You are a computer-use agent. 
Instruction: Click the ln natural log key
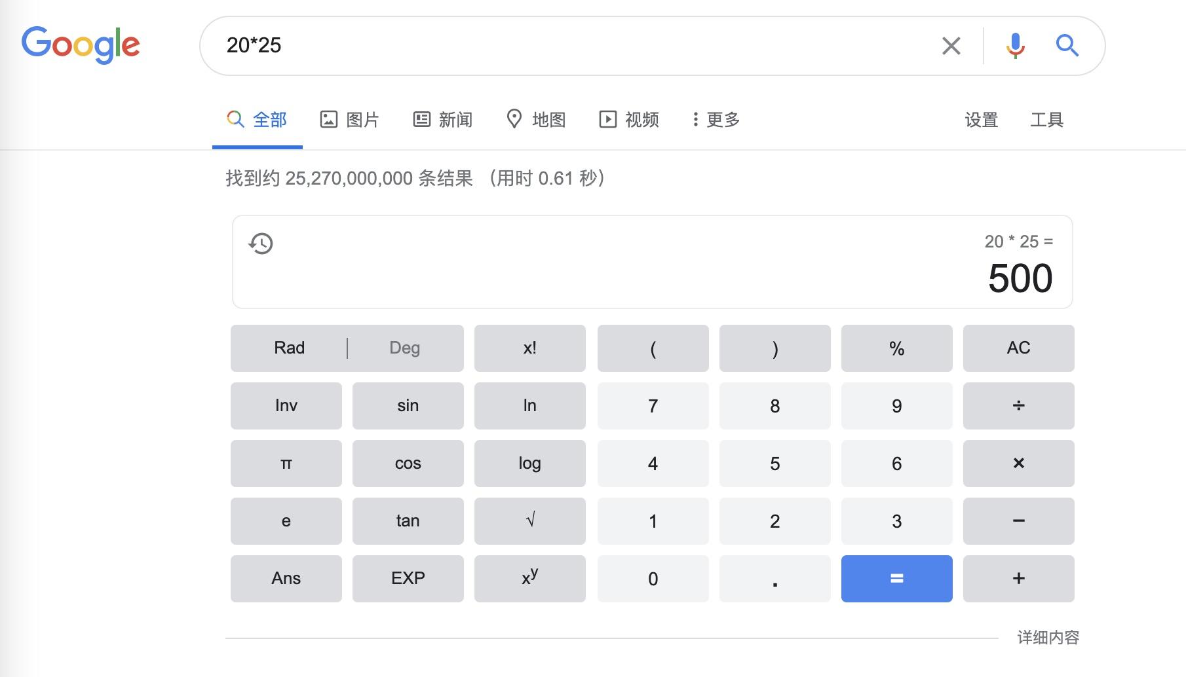[x=530, y=406]
